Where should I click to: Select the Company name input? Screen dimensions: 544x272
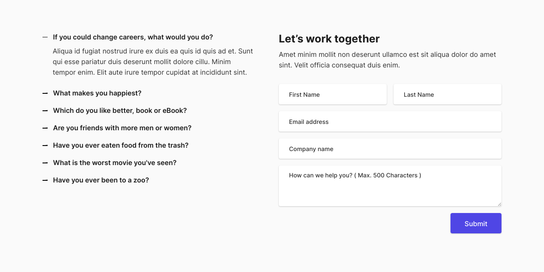point(390,149)
